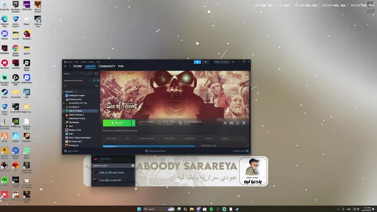The image size is (377, 212).
Task: Click the taskbar Search box
Action: coord(159,209)
